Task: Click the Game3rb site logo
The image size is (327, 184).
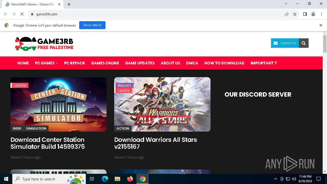Action: click(44, 44)
